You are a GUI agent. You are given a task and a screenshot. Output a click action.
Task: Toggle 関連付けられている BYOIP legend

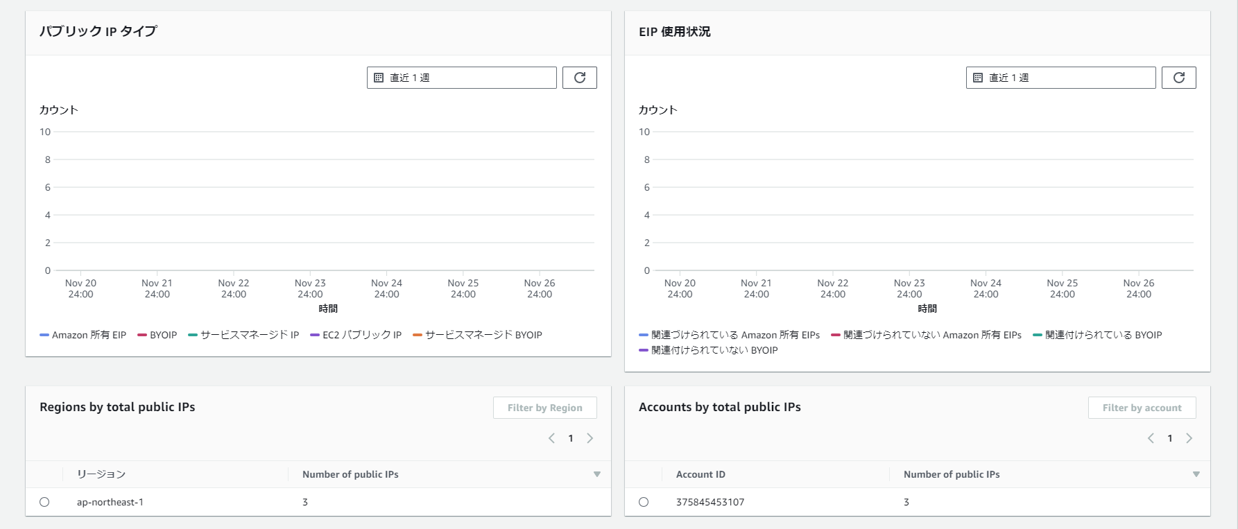point(1097,335)
